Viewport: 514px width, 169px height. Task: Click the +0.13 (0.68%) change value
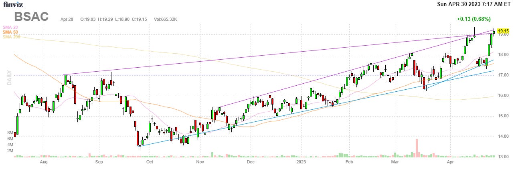coord(474,19)
